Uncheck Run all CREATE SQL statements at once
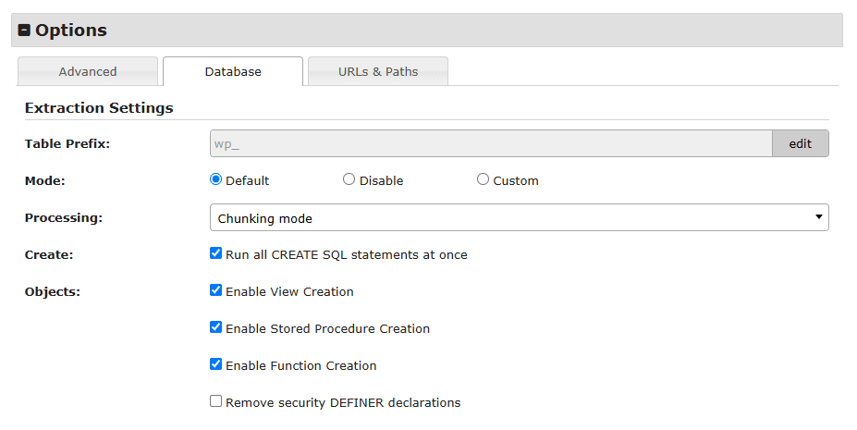Image resolution: width=857 pixels, height=430 pixels. click(x=216, y=253)
